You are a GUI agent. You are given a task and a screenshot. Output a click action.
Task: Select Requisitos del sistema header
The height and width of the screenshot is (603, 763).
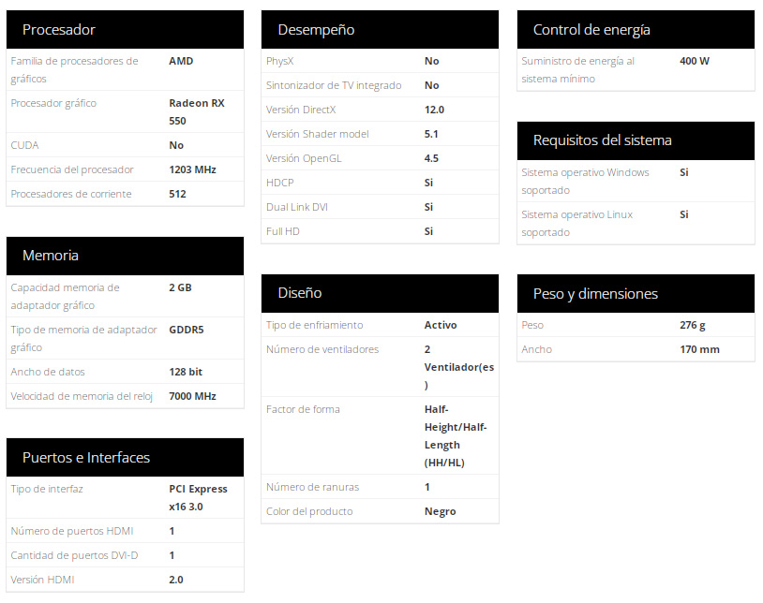tap(636, 140)
